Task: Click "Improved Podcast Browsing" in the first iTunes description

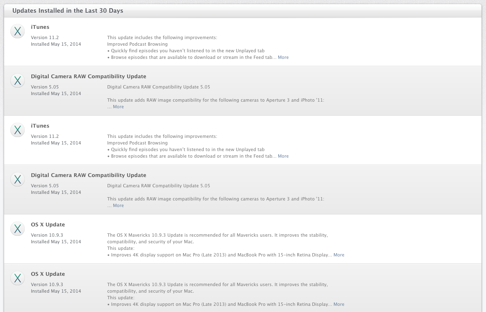Action: point(137,44)
